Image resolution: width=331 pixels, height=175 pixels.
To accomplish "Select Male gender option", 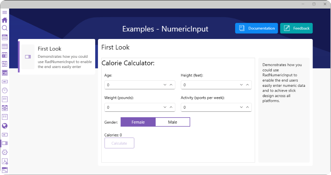I will (x=173, y=122).
